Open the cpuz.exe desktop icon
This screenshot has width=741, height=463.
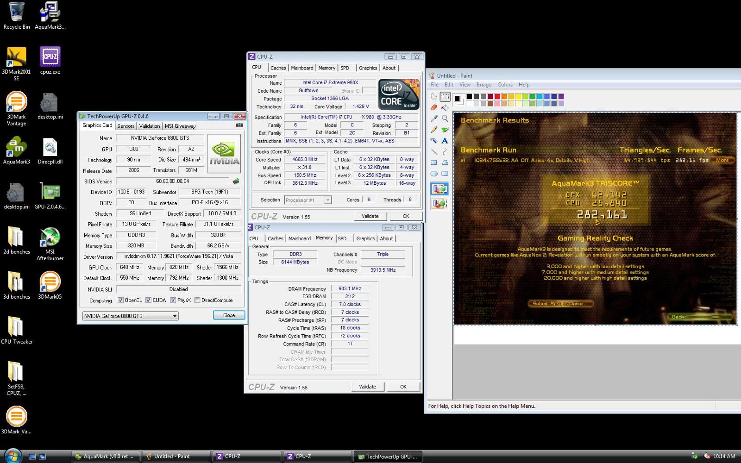pos(50,61)
